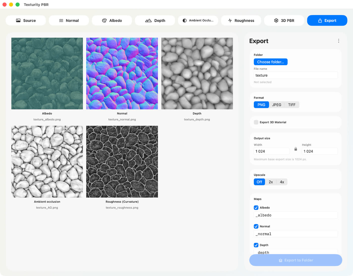353x276 pixels.
Task: Uncheck the Albedo map checkbox
Action: tap(256, 208)
